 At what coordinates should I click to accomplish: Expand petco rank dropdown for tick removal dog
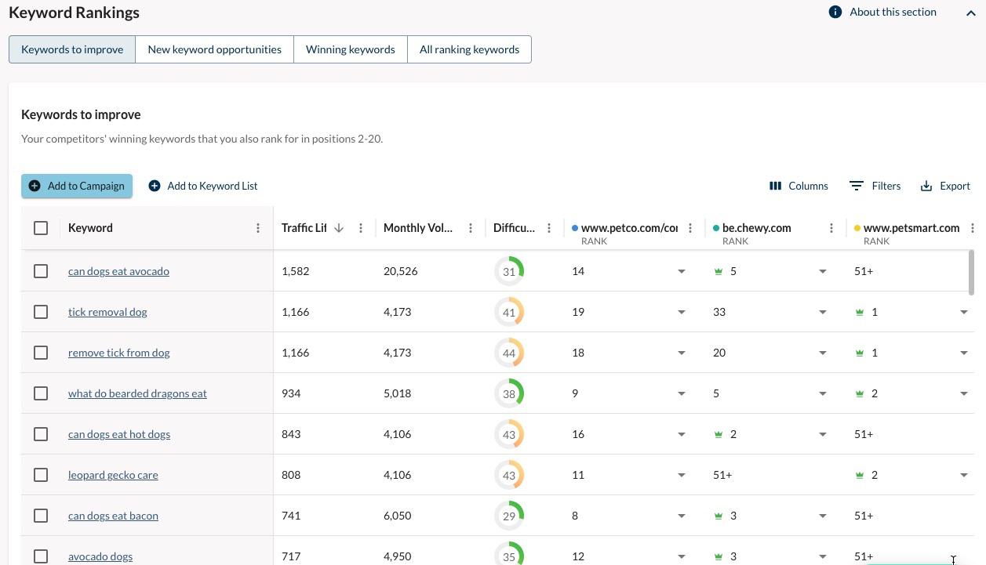point(681,312)
